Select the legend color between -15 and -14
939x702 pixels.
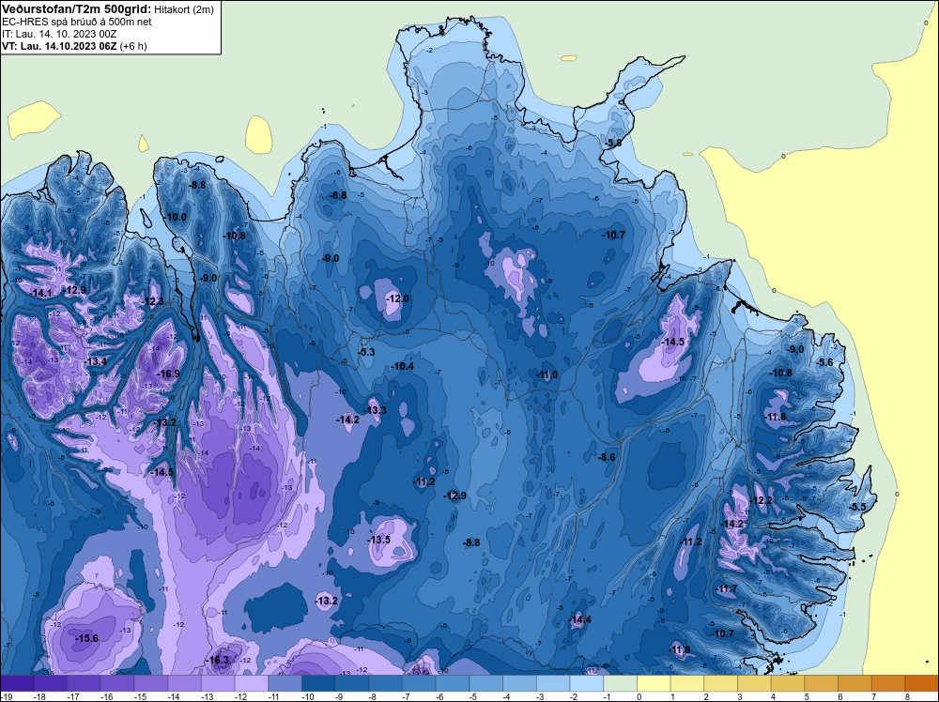[x=151, y=682]
